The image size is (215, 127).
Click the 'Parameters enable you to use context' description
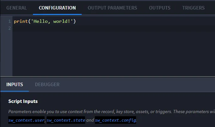[112, 111]
